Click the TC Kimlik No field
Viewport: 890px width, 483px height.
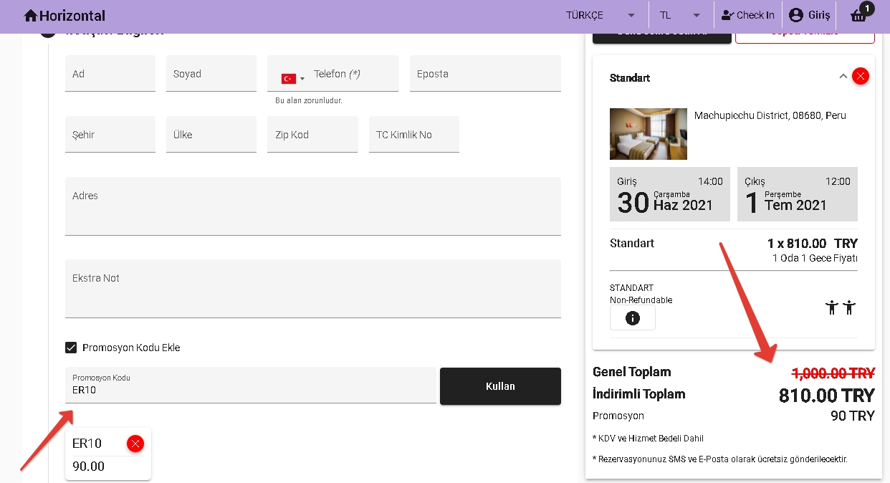point(413,135)
